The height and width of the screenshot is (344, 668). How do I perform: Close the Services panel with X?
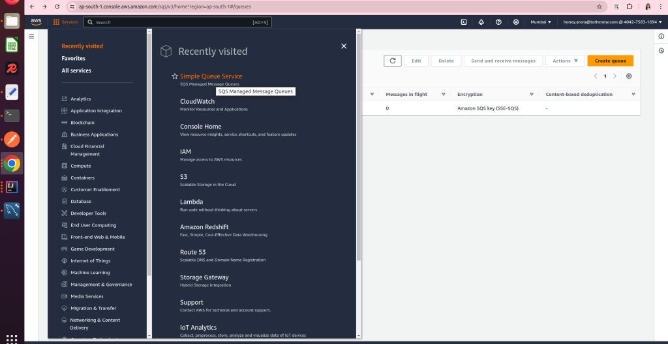344,46
